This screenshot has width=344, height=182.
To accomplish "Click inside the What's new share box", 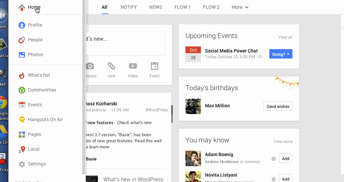I will point(125,43).
